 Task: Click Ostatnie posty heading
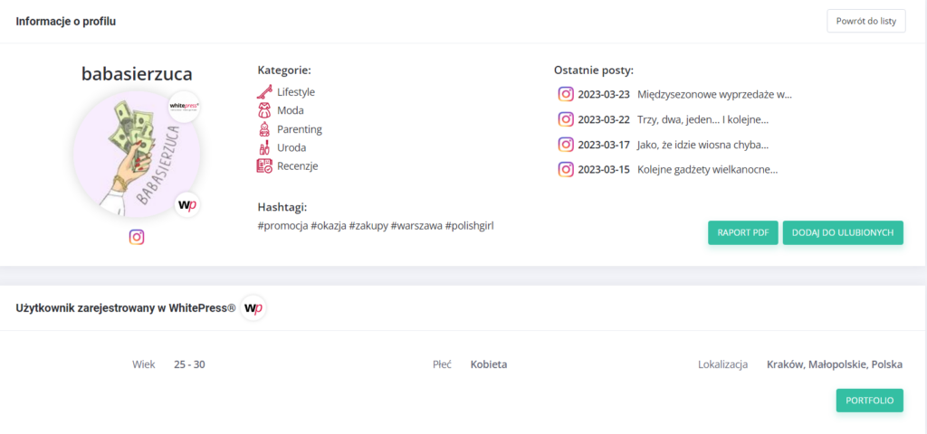(594, 71)
